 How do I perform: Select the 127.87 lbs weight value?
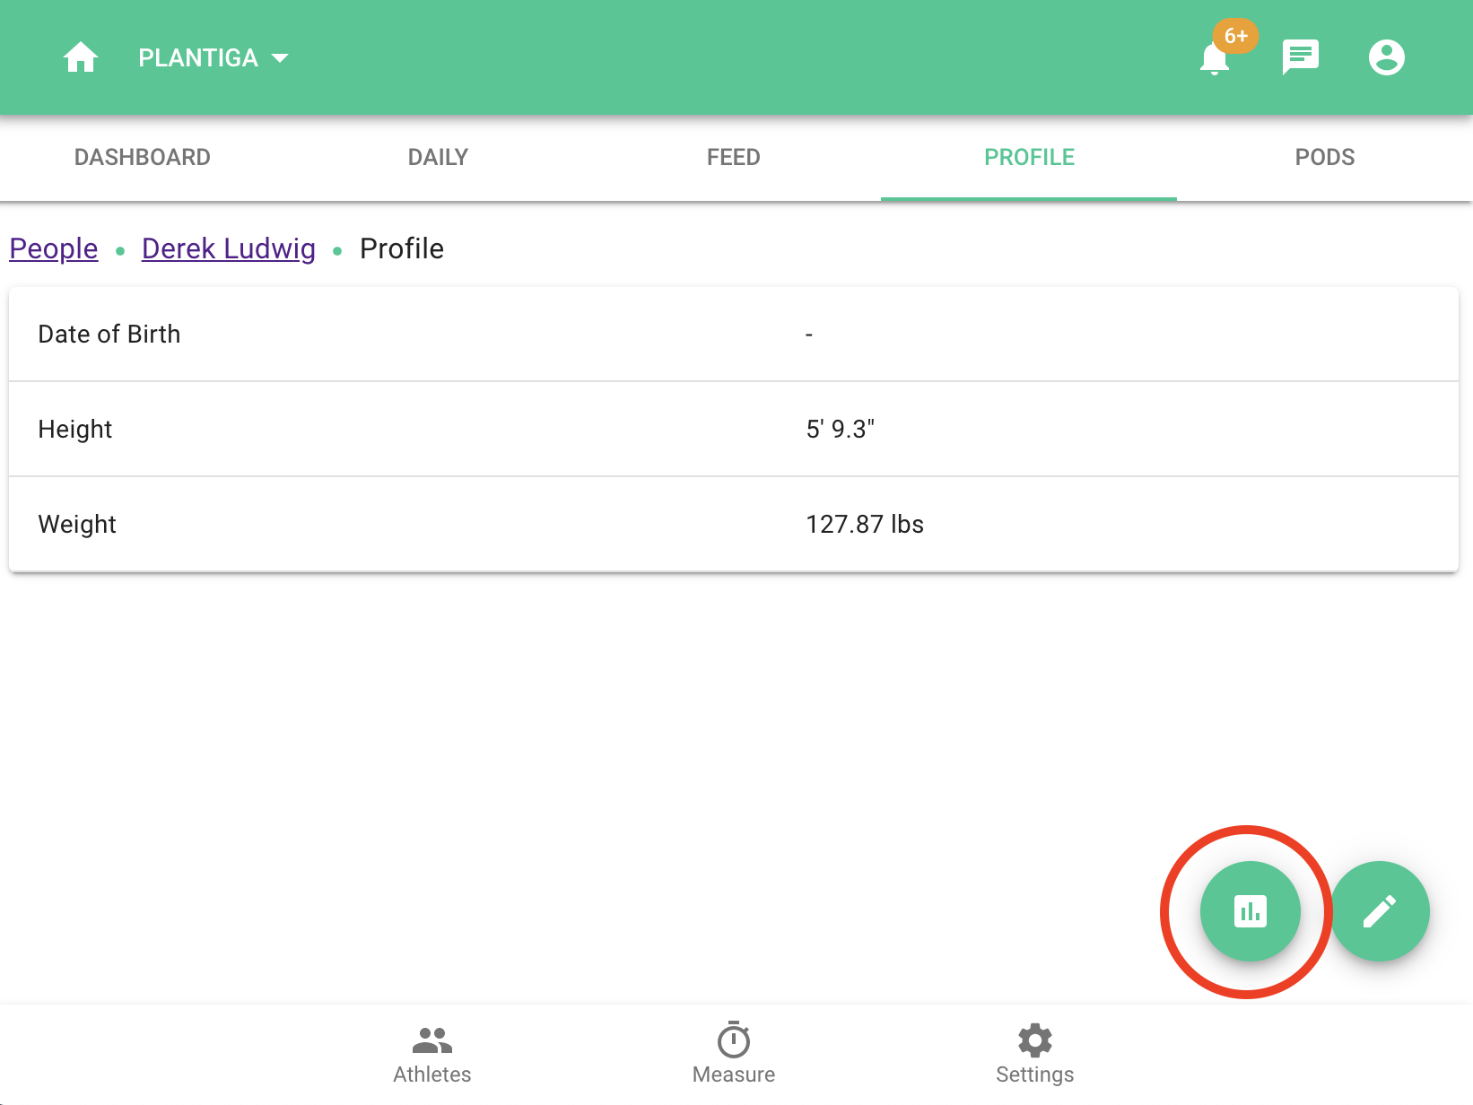(865, 524)
